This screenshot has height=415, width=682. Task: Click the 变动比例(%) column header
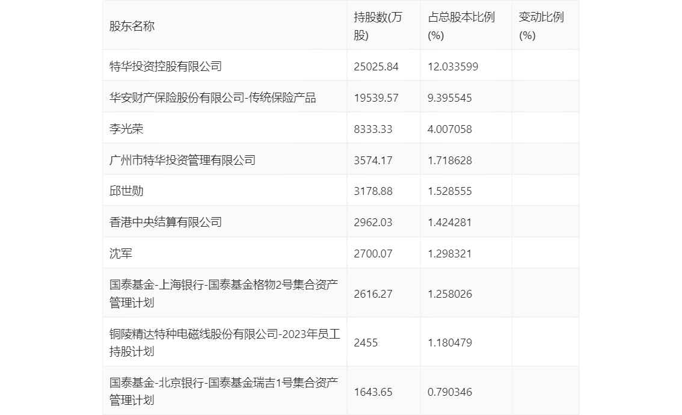pyautogui.click(x=541, y=26)
